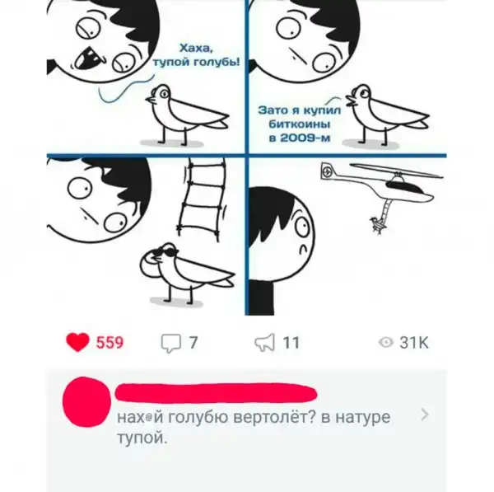This screenshot has width=494, height=492.
Task: Open the commenter's redacted name link
Action: (x=216, y=393)
